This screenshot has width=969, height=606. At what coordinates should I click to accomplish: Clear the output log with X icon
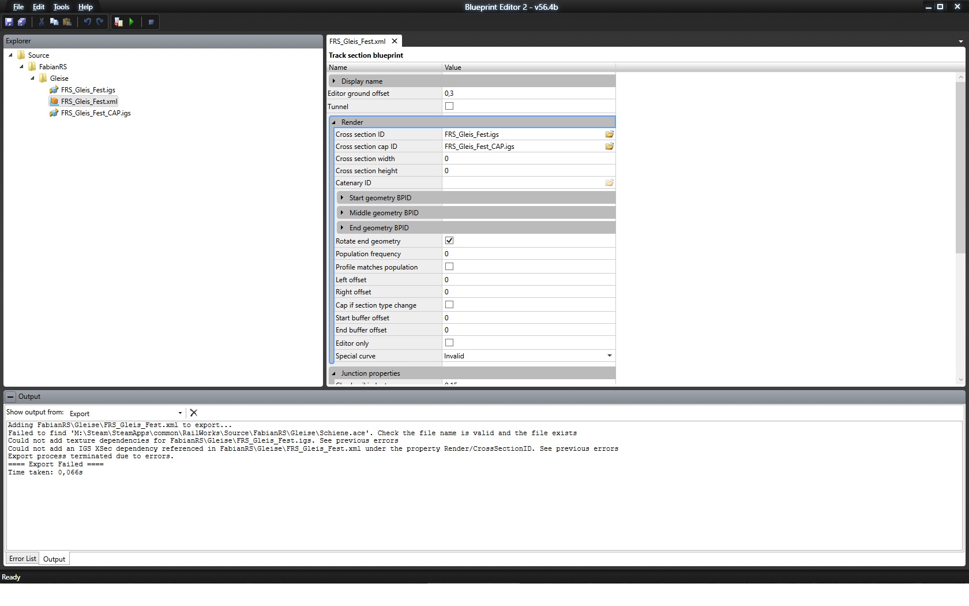coord(194,413)
